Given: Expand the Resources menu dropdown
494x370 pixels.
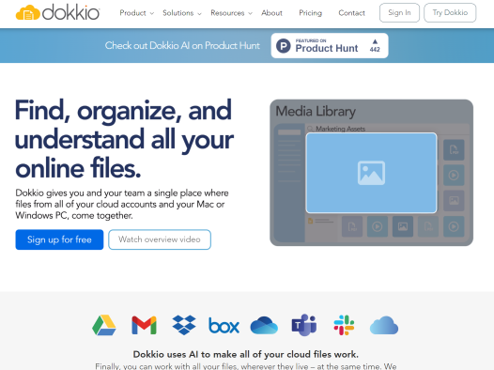Looking at the screenshot, I should tap(231, 13).
